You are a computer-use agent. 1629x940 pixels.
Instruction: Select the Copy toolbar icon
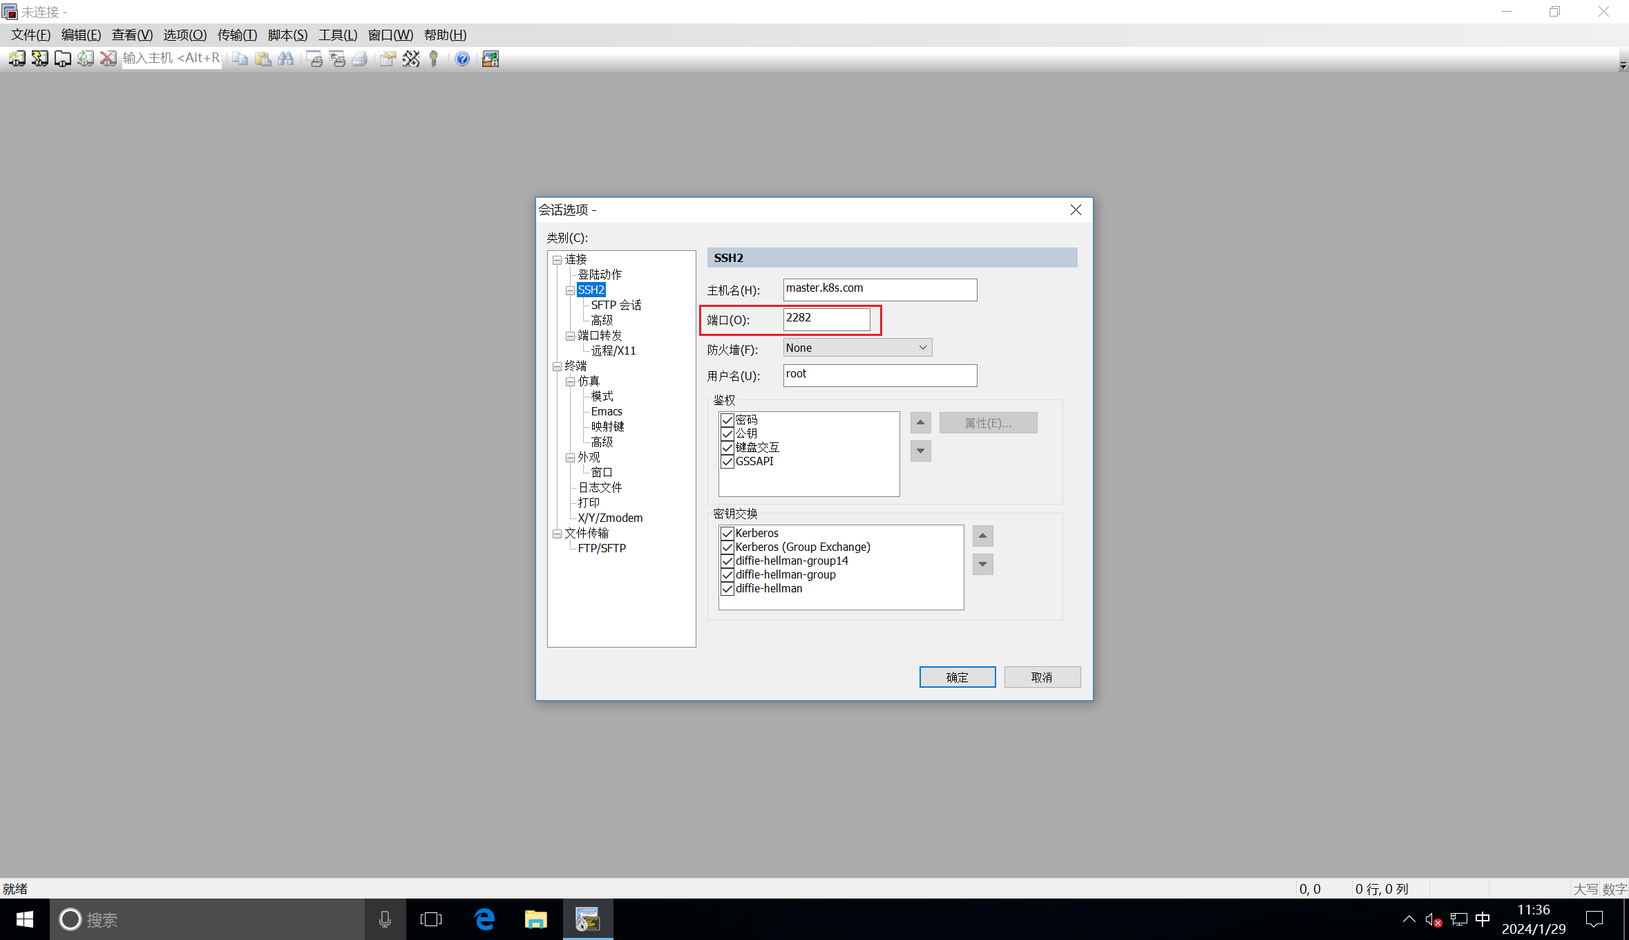(x=240, y=59)
